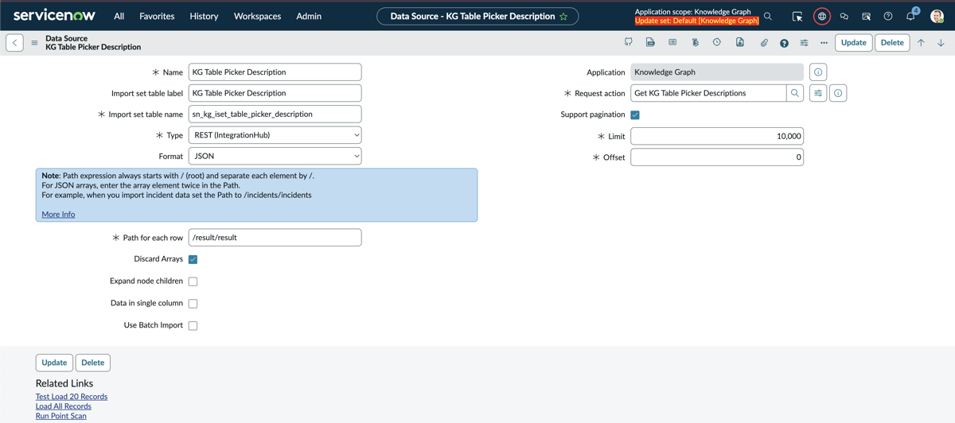955x423 pixels.
Task: Open the help question mark in header
Action: pyautogui.click(x=888, y=16)
